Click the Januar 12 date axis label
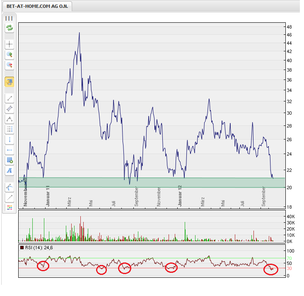This screenshot has width=304, height=296. pyautogui.click(x=180, y=196)
